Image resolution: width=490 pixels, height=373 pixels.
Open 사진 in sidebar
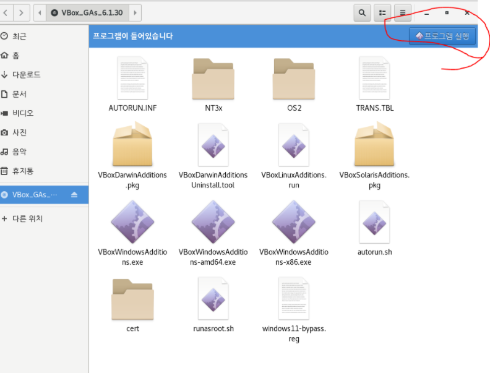pos(44,132)
